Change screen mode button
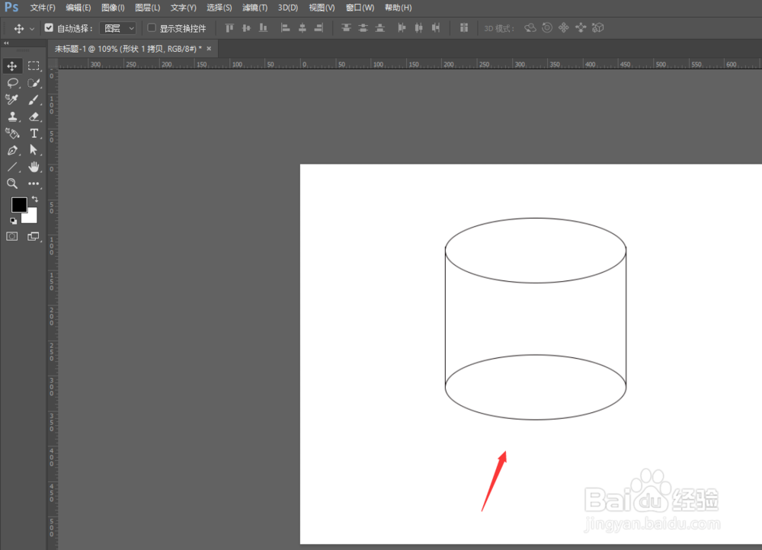Image resolution: width=762 pixels, height=550 pixels. 34,237
